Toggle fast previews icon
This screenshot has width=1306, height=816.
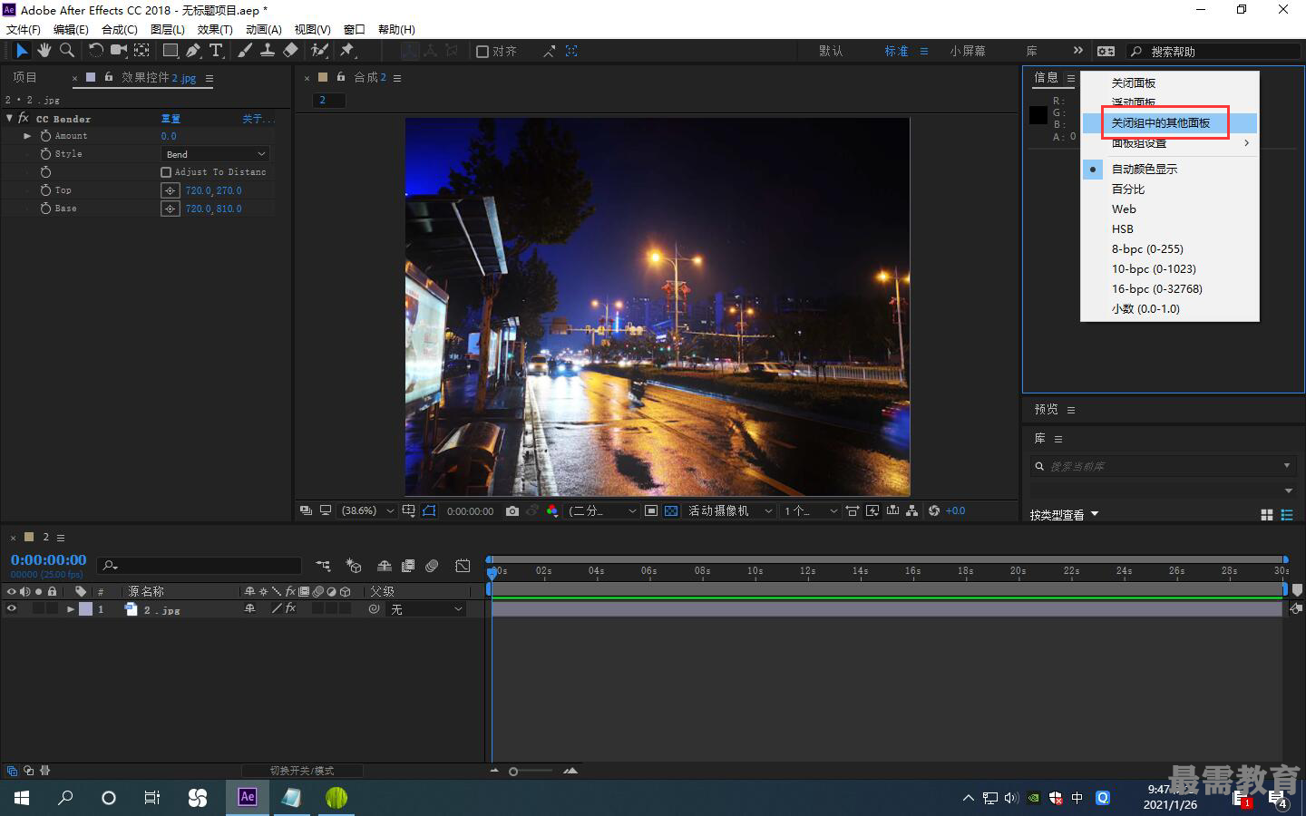tap(872, 511)
